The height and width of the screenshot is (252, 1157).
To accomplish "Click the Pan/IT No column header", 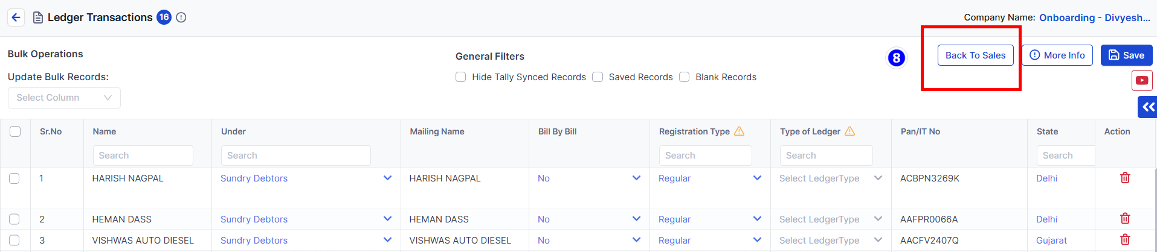I will 920,131.
